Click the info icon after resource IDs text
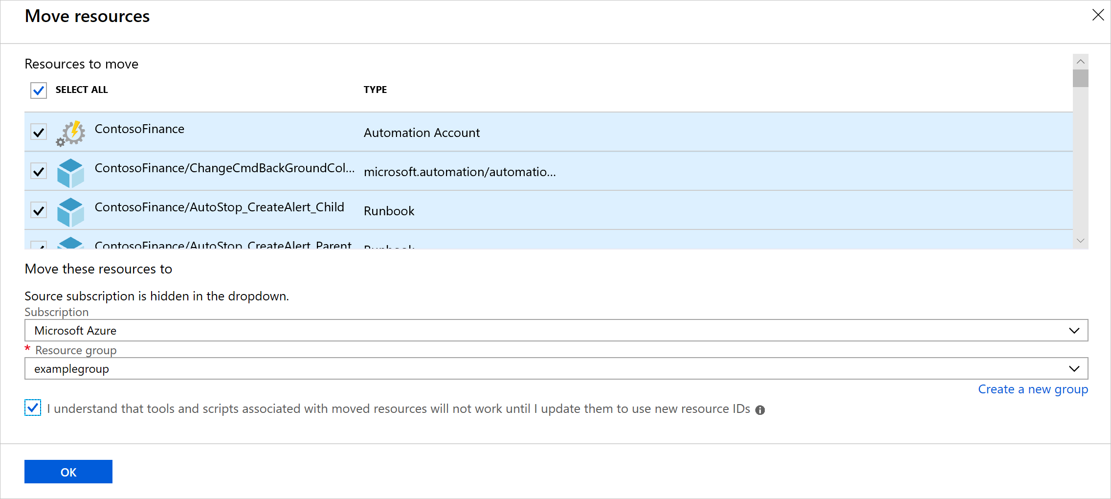Screen dimensions: 1111x499 pyautogui.click(x=760, y=410)
